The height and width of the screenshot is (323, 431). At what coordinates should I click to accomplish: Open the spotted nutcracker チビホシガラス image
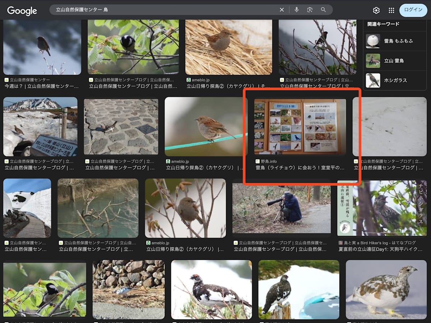point(382,208)
